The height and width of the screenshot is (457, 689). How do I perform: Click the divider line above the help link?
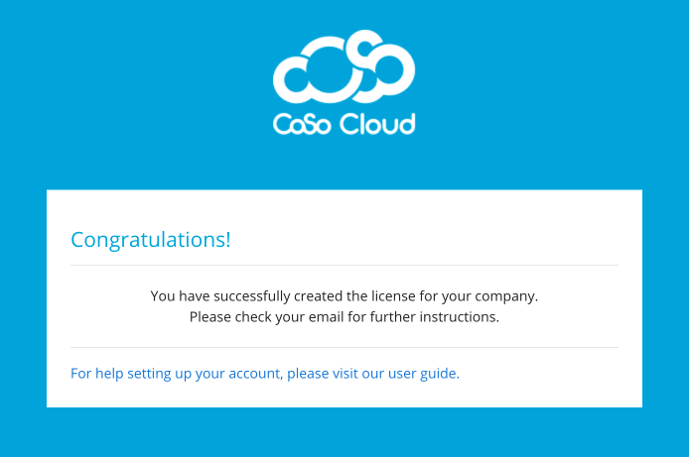[x=344, y=348]
